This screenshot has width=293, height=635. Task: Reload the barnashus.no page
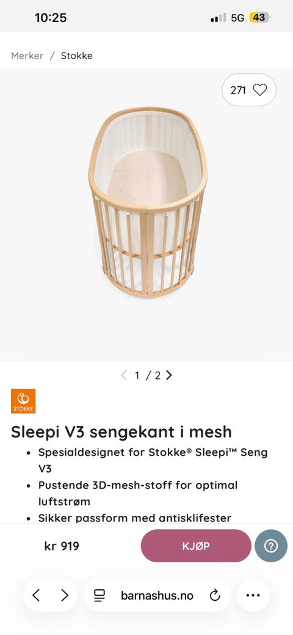coord(214,595)
